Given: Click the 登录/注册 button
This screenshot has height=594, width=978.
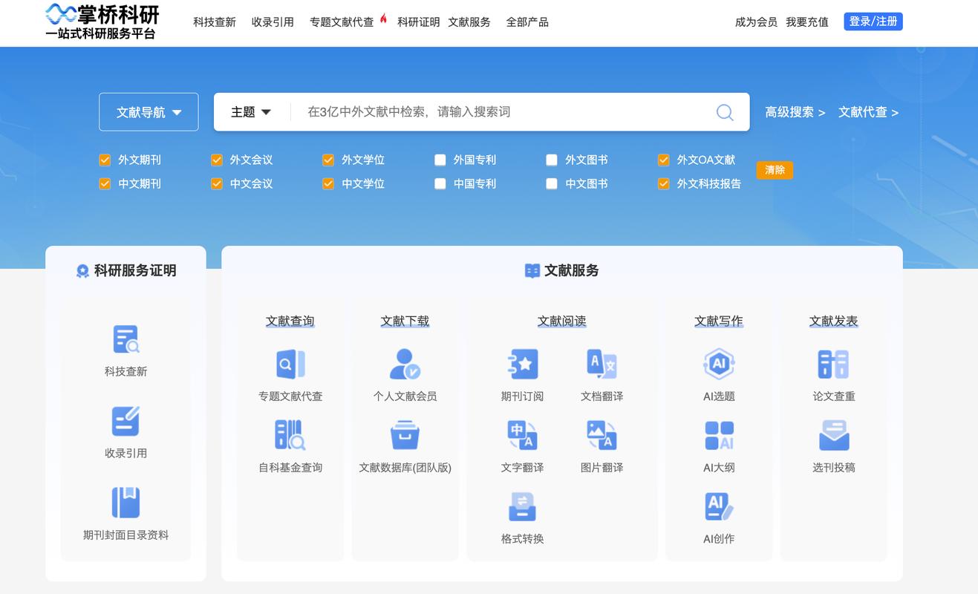Looking at the screenshot, I should [873, 21].
